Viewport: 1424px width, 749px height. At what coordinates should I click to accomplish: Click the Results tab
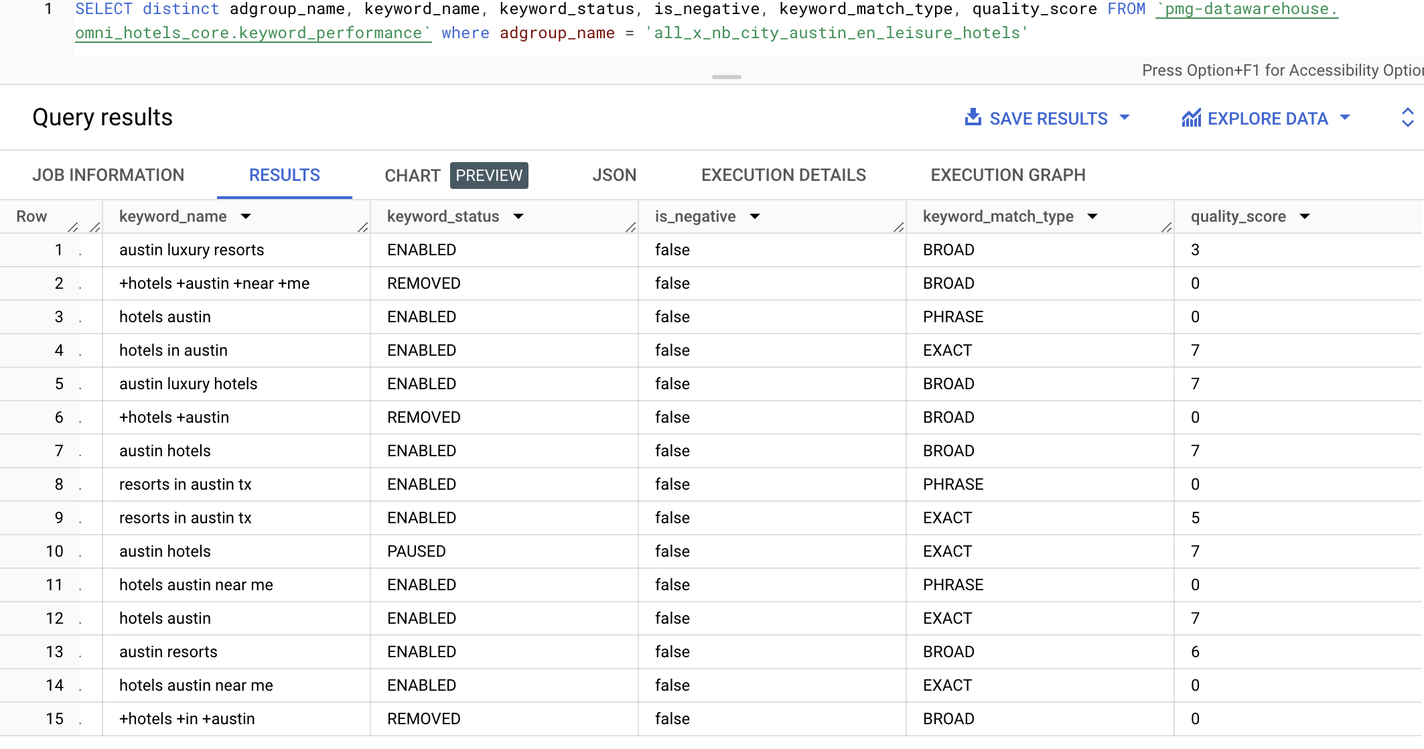click(x=284, y=176)
